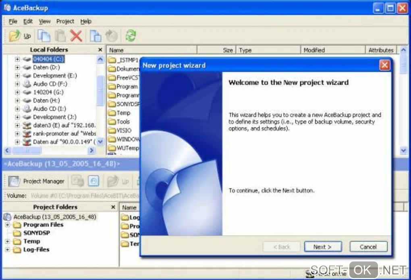Click file list scrollbar up arrow

[403, 50]
